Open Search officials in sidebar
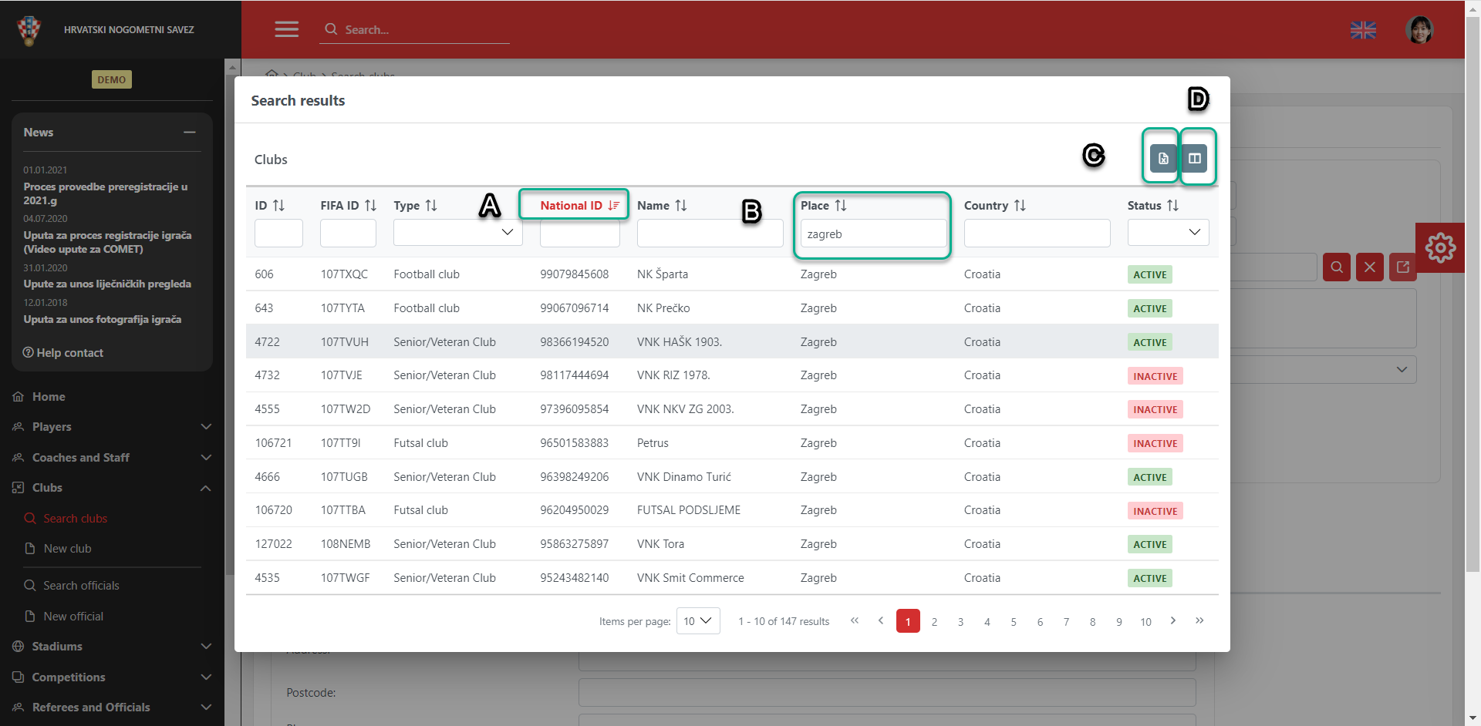This screenshot has width=1481, height=726. click(x=81, y=586)
